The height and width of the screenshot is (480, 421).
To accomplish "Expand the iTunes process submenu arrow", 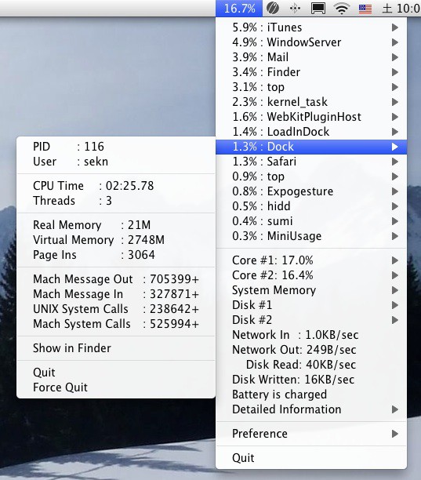I will (x=395, y=27).
